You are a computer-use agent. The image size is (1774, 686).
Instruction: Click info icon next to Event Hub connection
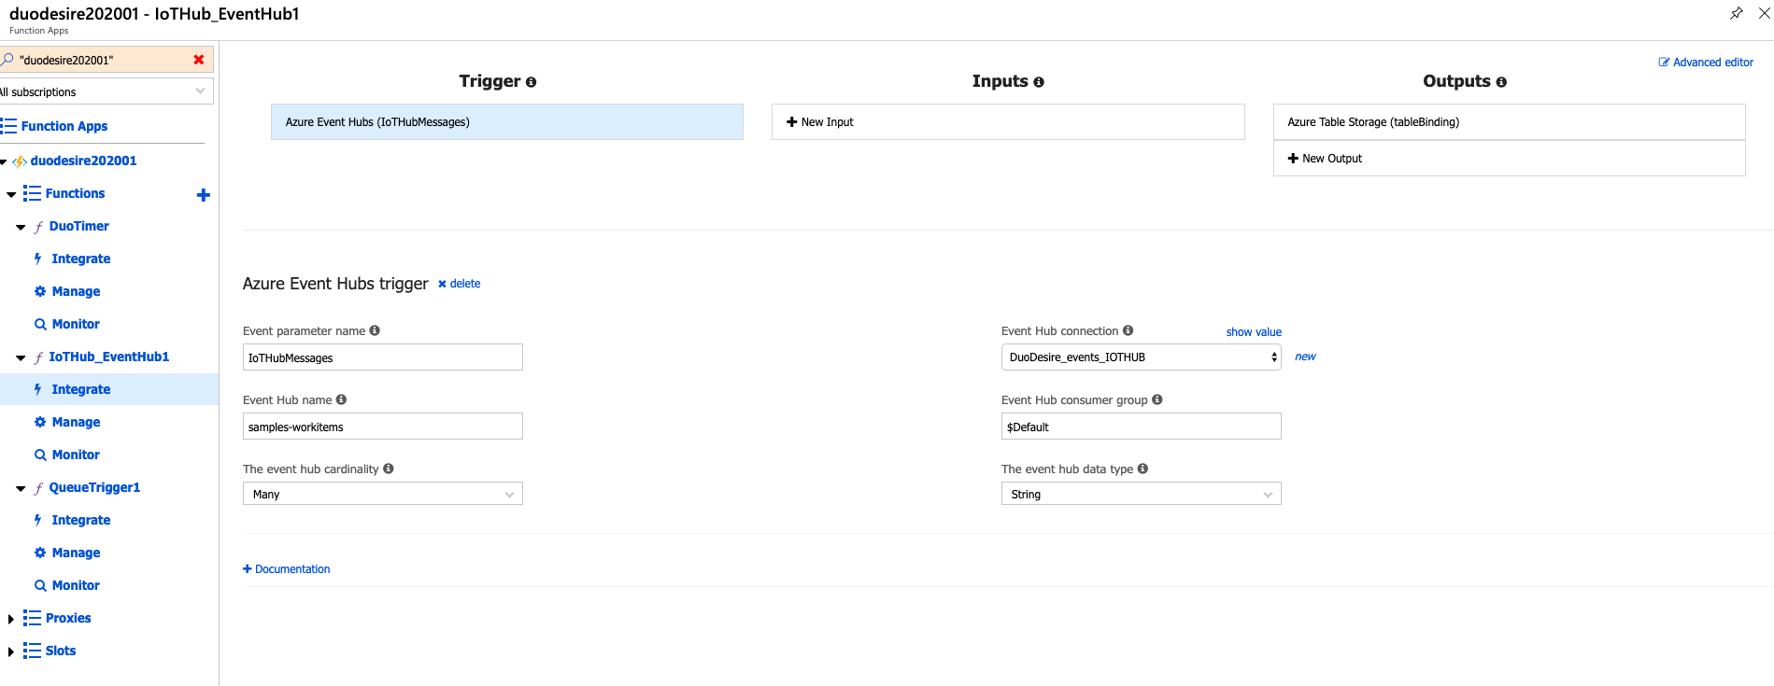1128,330
